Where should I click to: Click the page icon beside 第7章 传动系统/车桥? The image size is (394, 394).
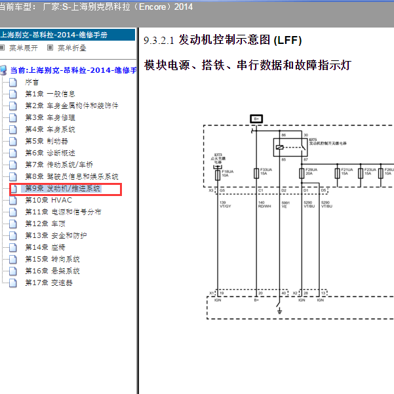coord(13,165)
